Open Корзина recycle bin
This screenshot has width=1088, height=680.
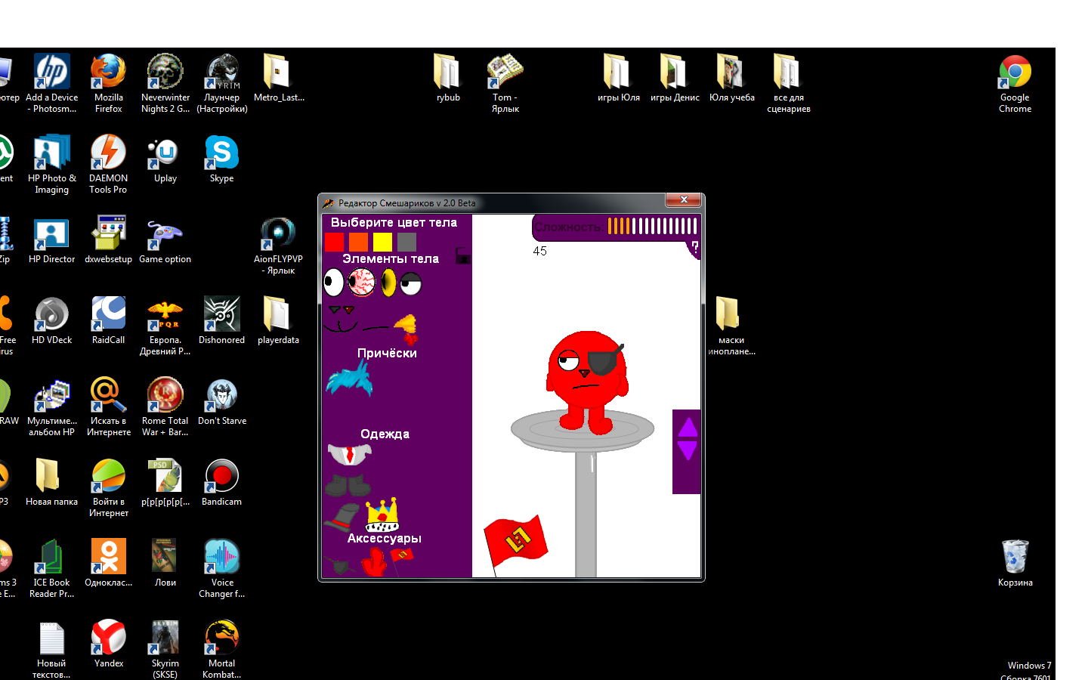1015,563
